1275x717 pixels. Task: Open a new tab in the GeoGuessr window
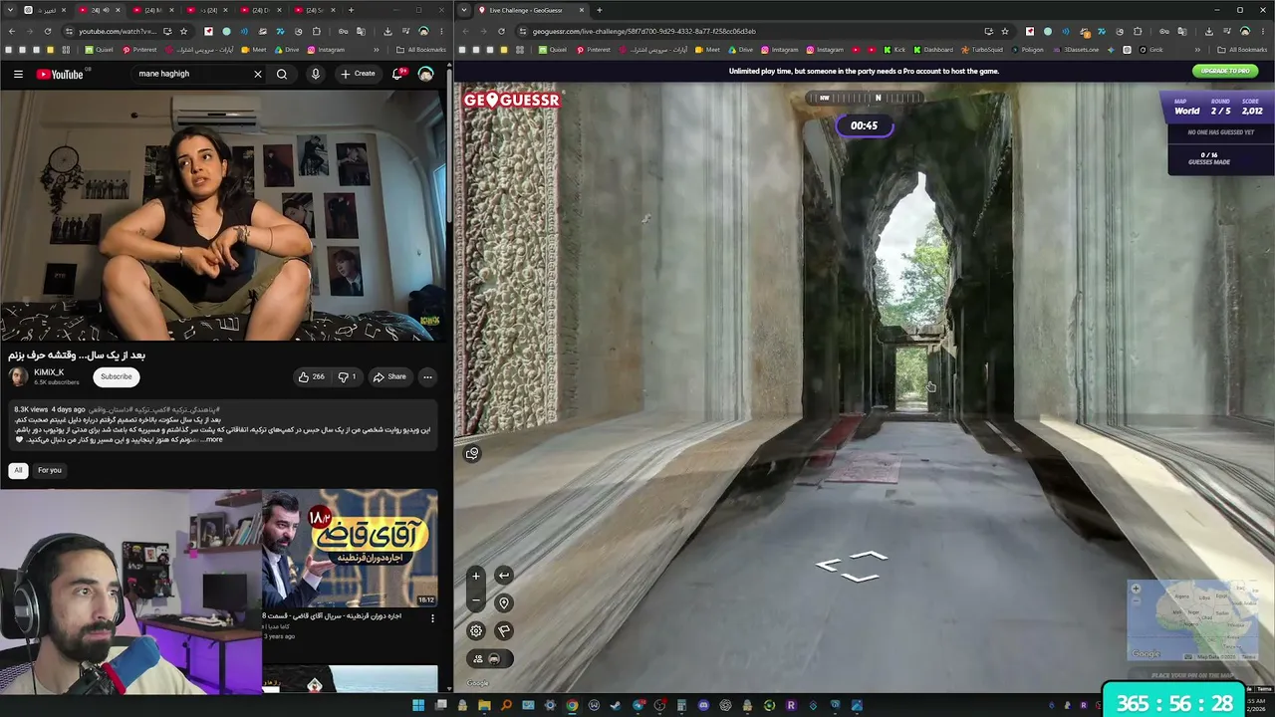pyautogui.click(x=599, y=10)
